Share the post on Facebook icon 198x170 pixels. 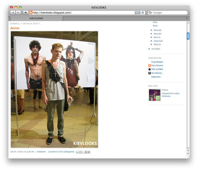pos(86,152)
